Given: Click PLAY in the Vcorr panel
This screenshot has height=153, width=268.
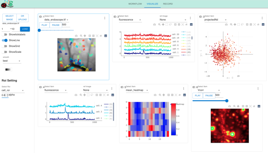Looking at the screenshot, I should point(198,95).
